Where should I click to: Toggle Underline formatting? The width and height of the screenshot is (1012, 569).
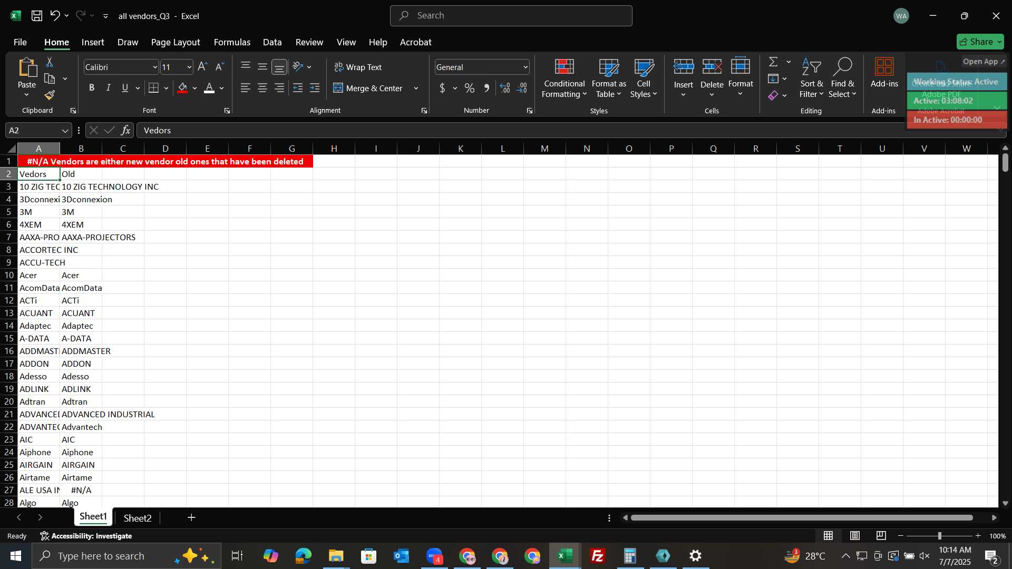[x=125, y=88]
